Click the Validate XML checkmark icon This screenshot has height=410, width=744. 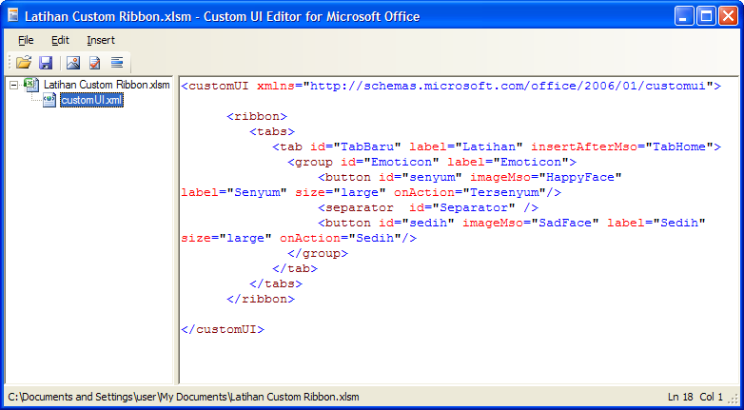[95, 62]
